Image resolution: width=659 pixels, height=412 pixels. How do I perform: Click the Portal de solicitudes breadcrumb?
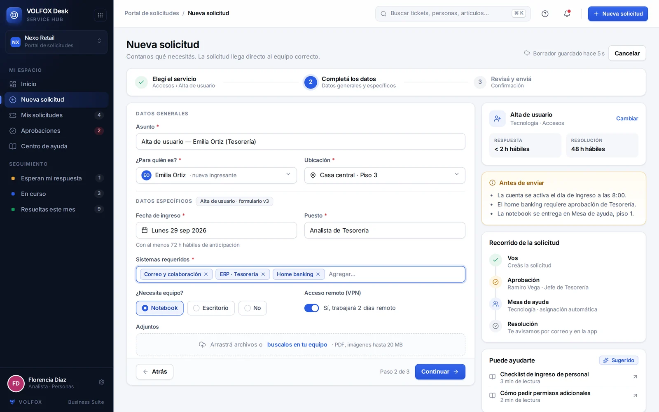click(152, 13)
